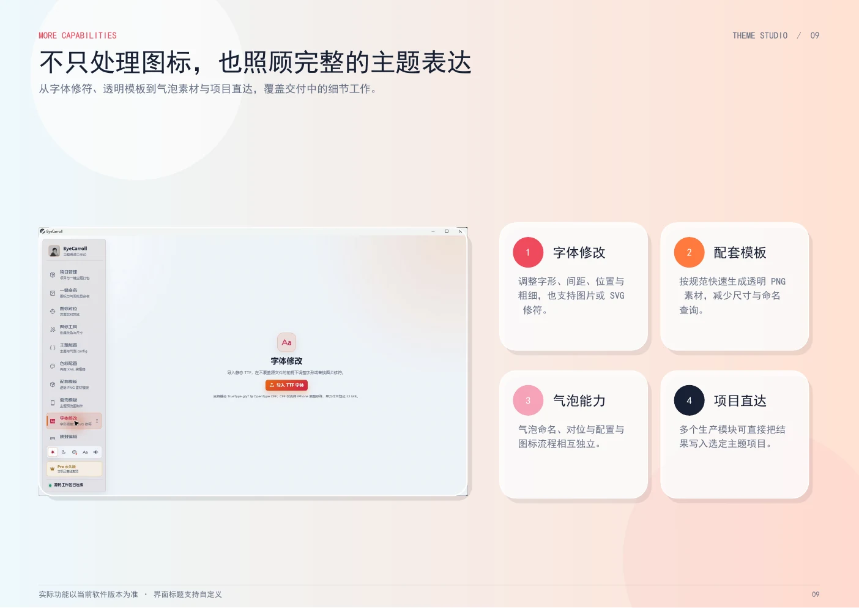Click the pink number 3 badge

[528, 400]
